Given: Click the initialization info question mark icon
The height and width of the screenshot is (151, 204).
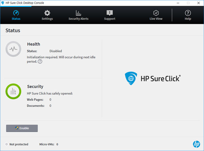Looking at the screenshot, I should point(40,61).
